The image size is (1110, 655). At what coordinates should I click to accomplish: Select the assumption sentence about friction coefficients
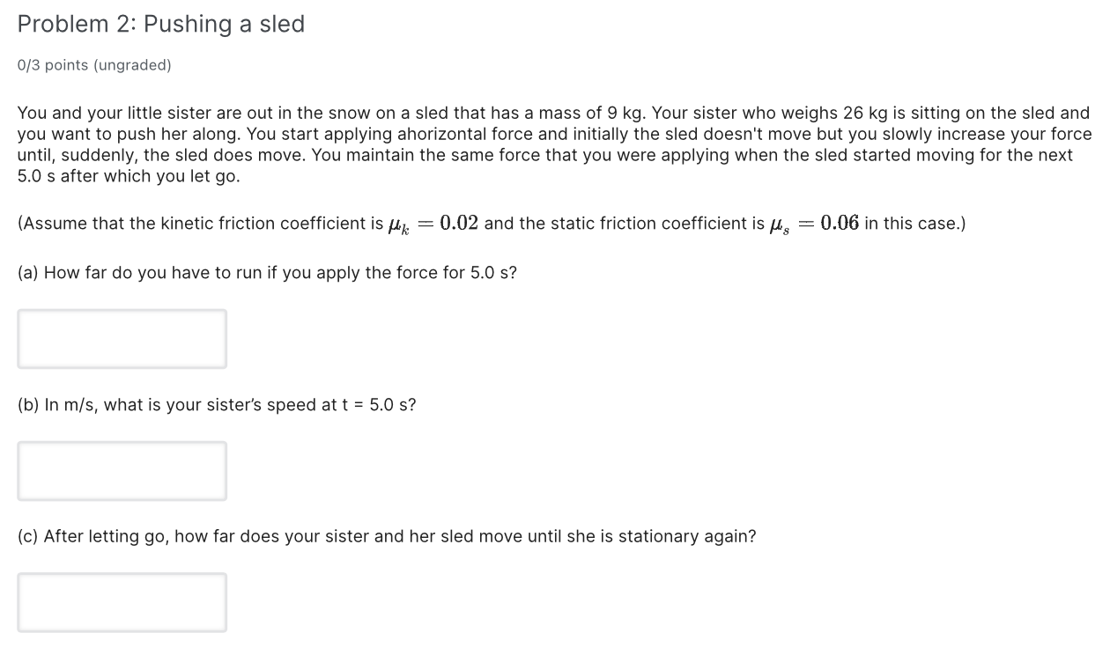(491, 223)
